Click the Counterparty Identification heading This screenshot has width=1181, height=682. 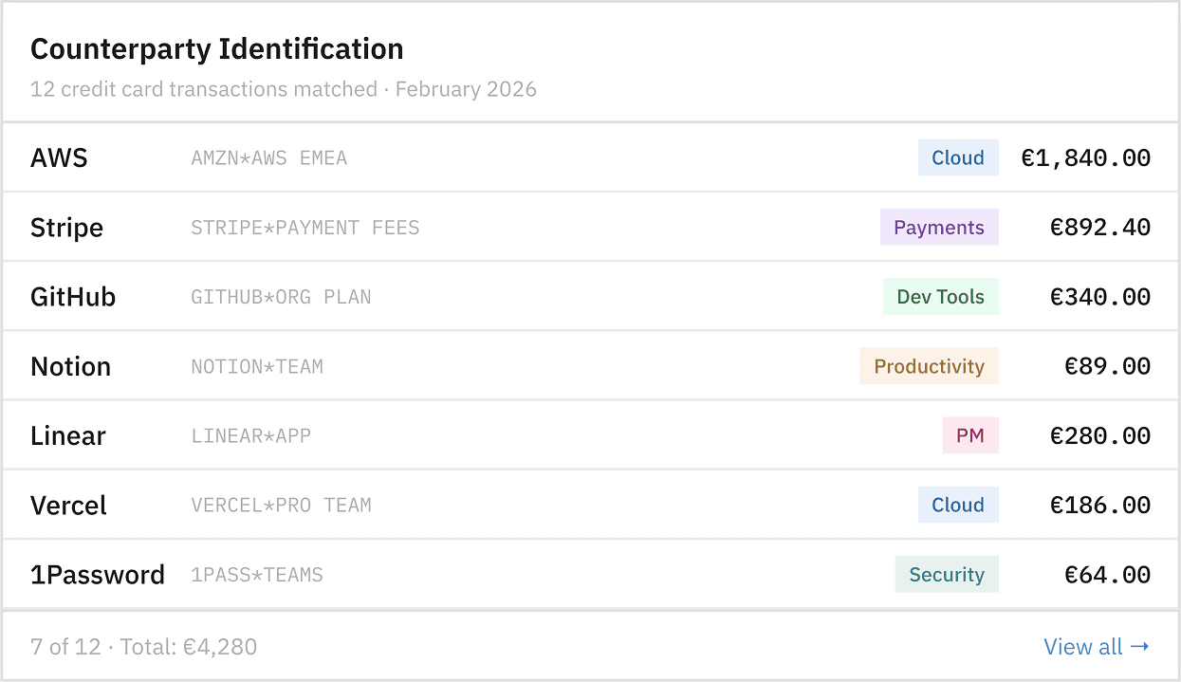tap(217, 48)
